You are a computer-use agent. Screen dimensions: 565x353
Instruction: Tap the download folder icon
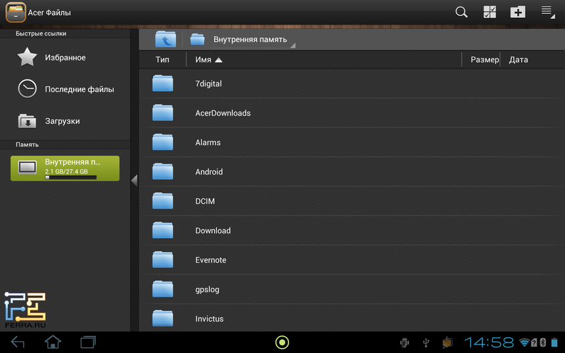point(27,121)
